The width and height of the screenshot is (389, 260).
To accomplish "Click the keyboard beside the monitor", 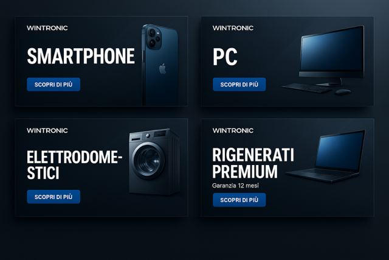I will [x=306, y=88].
